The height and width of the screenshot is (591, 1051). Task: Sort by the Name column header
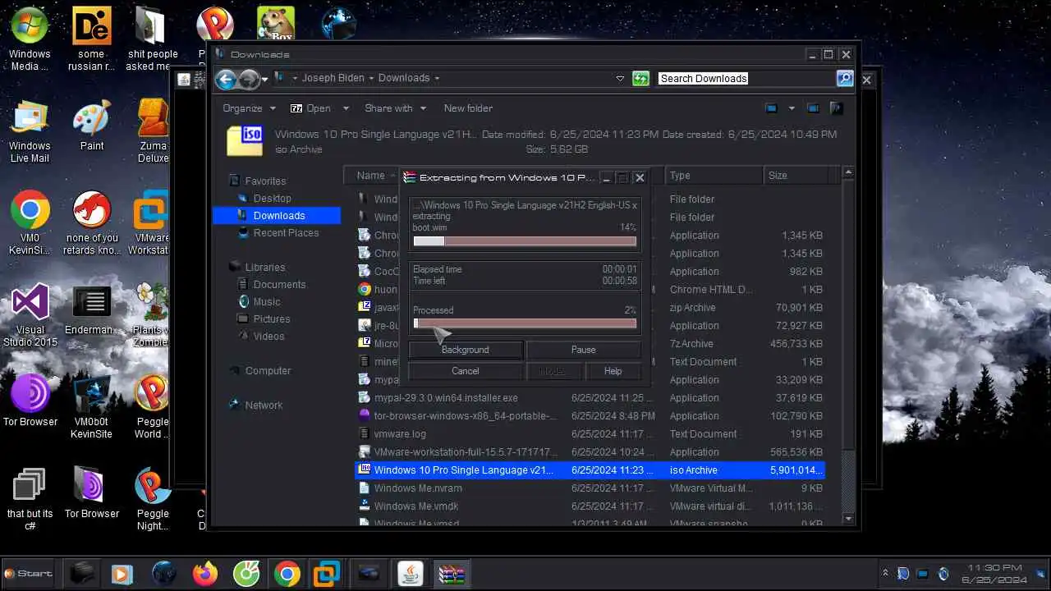click(x=371, y=176)
